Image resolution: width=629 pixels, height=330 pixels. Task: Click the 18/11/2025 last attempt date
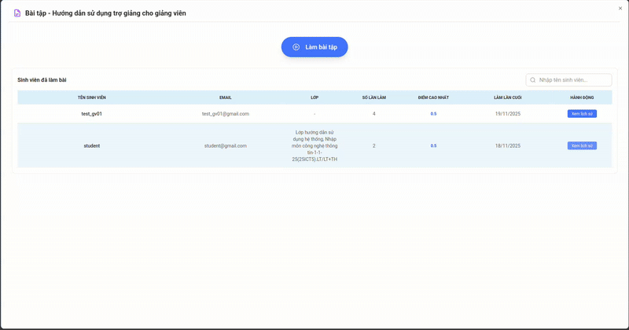507,145
